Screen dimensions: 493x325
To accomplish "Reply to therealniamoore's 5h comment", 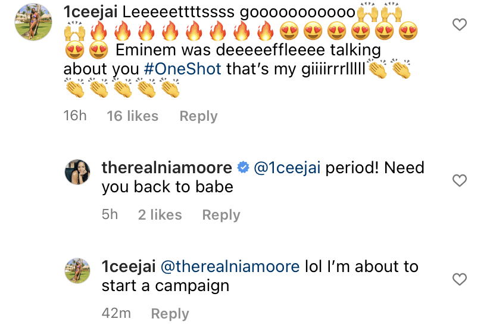I will (221, 215).
